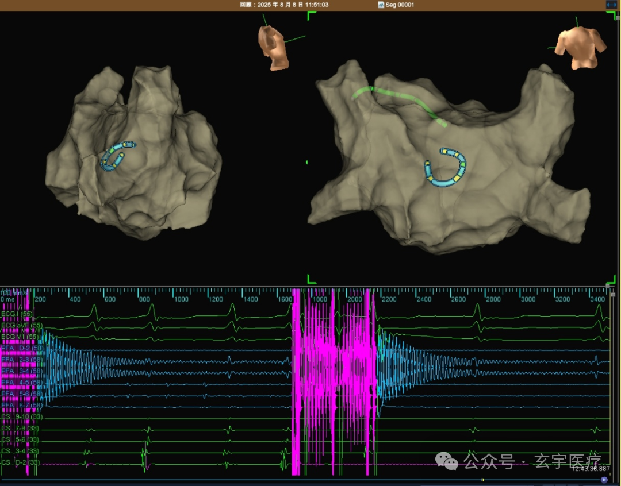Click the 100 mm/s sweep speed label

coord(14,292)
